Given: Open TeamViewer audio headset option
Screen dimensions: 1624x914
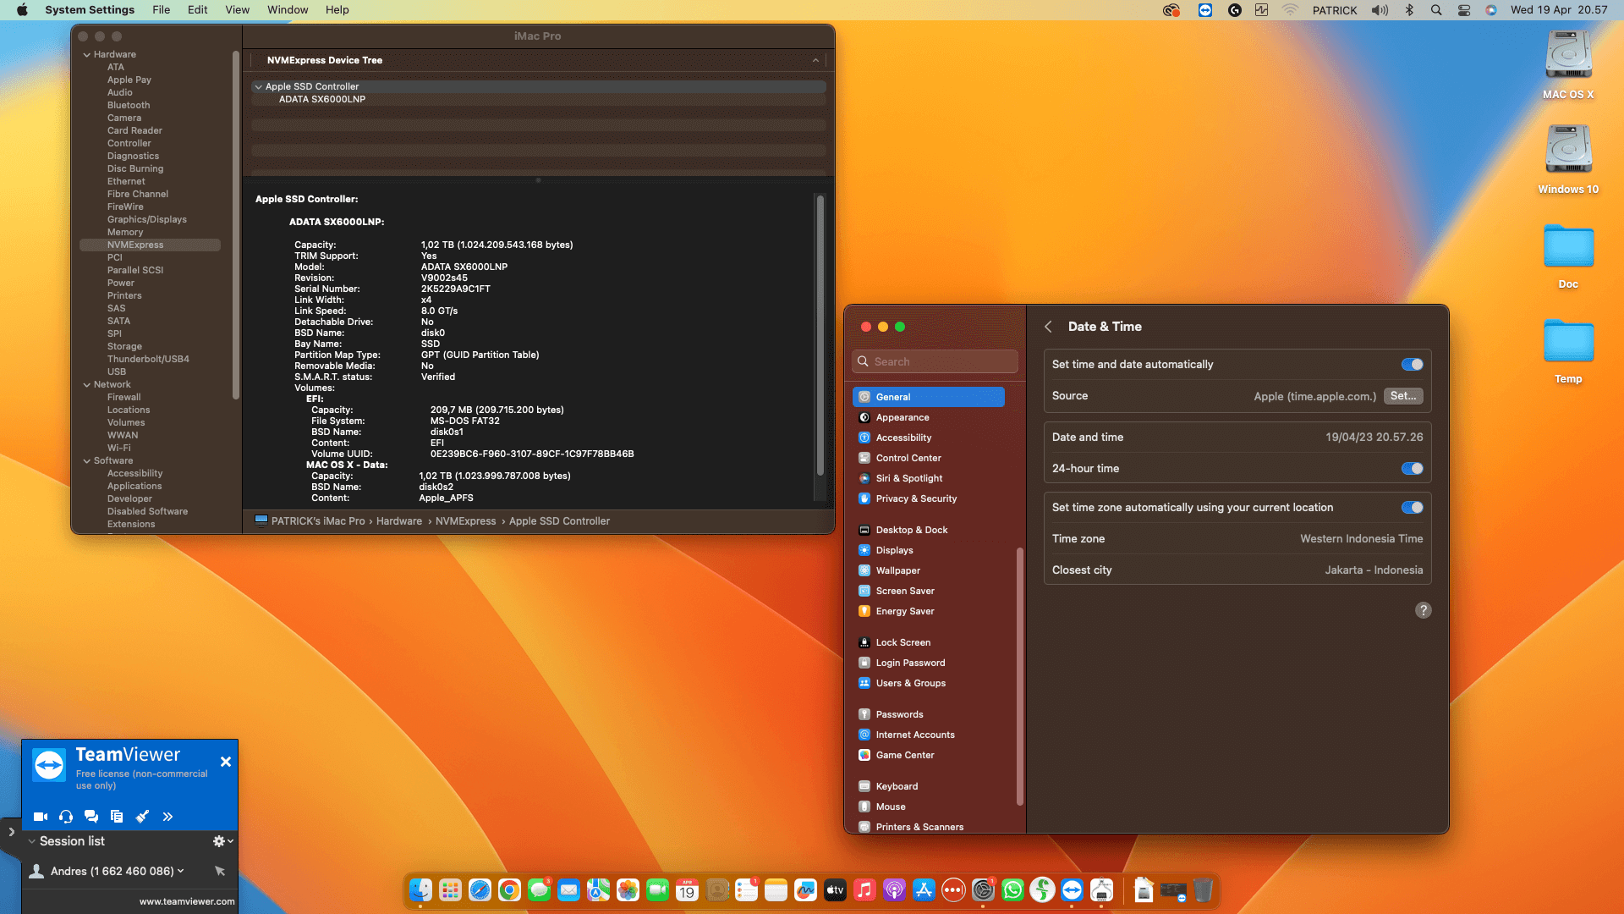Looking at the screenshot, I should click(66, 817).
